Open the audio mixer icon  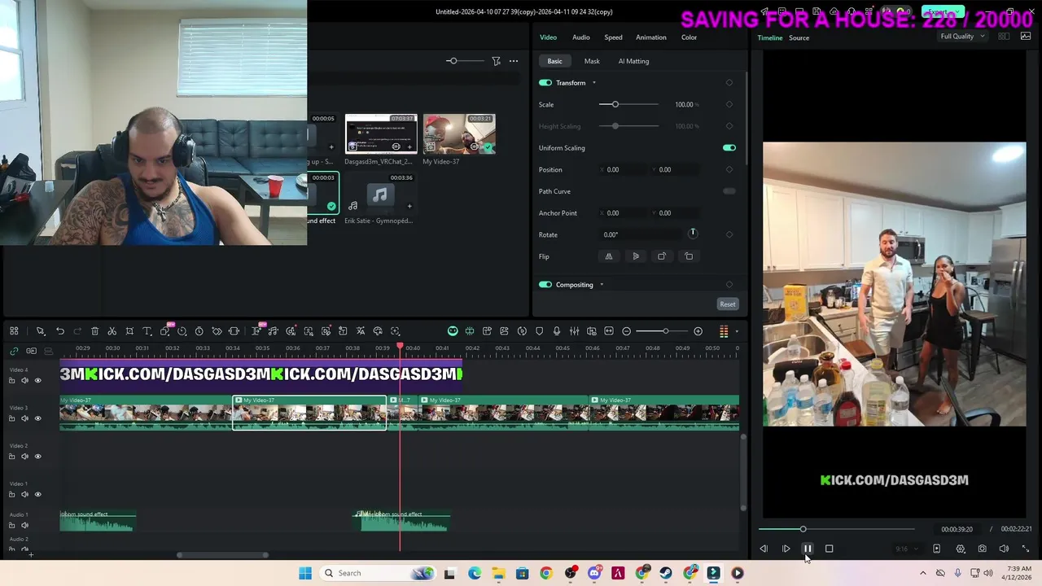coord(574,331)
